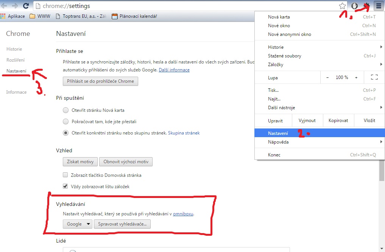Open the Skupina stránek link
385x252 pixels.
pos(184,133)
